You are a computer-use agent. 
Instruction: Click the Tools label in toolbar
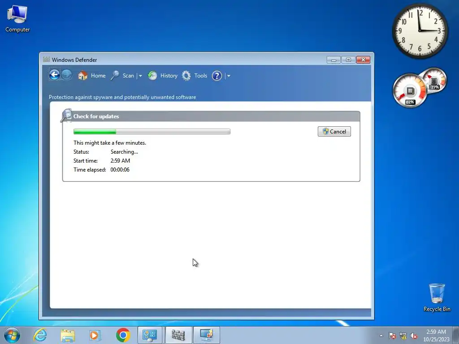(200, 76)
